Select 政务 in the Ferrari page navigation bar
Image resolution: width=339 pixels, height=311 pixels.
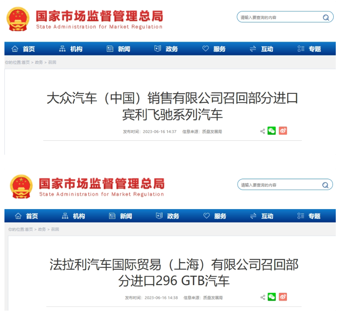[173, 216]
